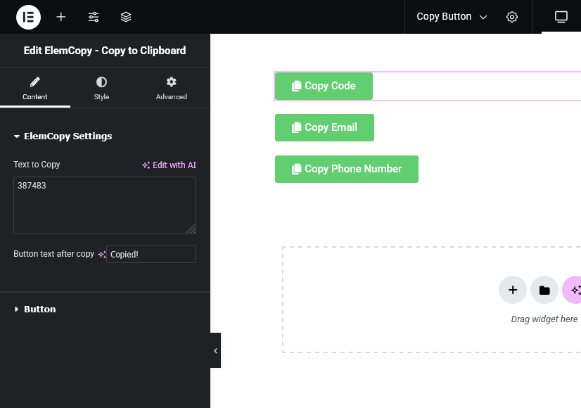Image resolution: width=581 pixels, height=408 pixels.
Task: Click the Edit with AI link
Action: 170,165
